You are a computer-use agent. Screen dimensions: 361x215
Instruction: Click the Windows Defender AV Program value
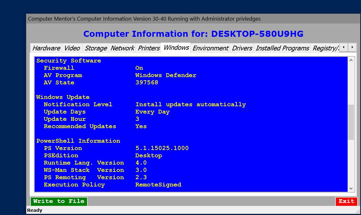click(166, 75)
